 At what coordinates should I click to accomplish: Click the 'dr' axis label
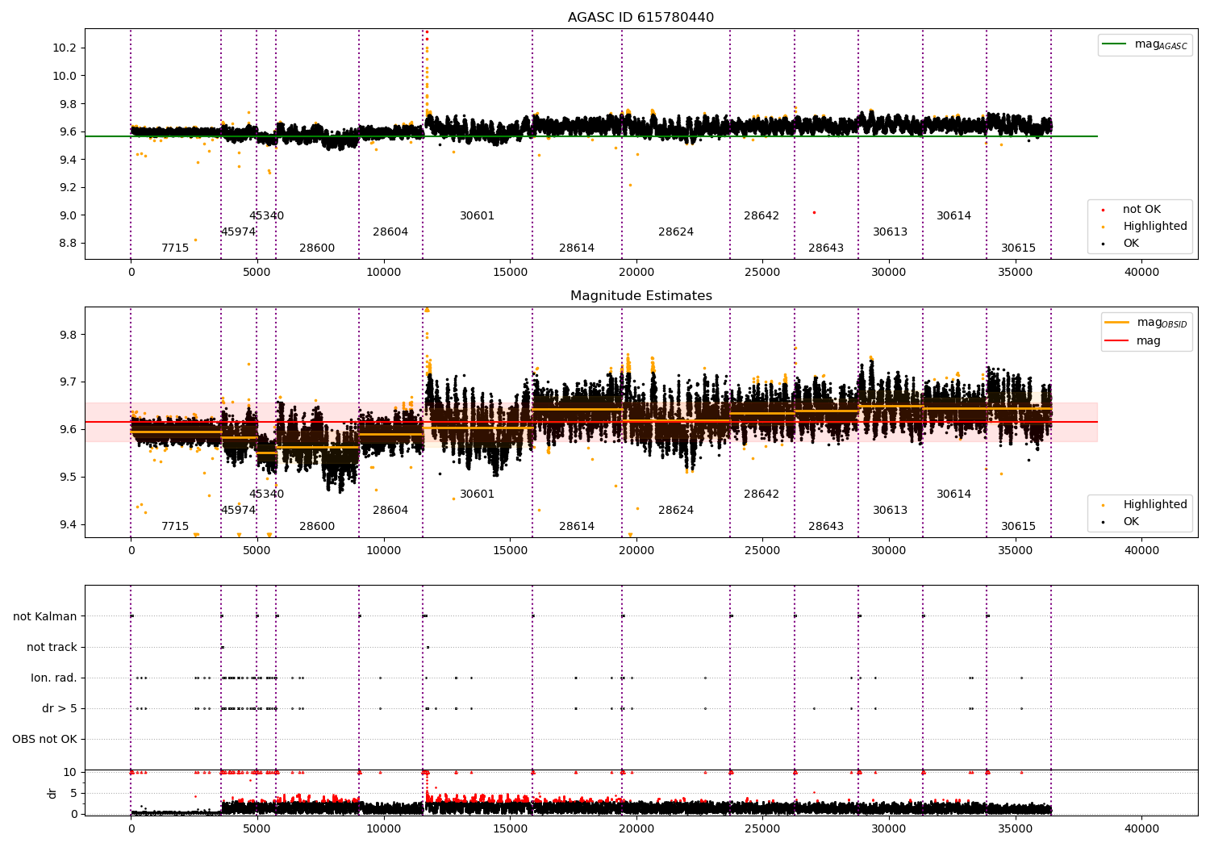click(x=52, y=793)
